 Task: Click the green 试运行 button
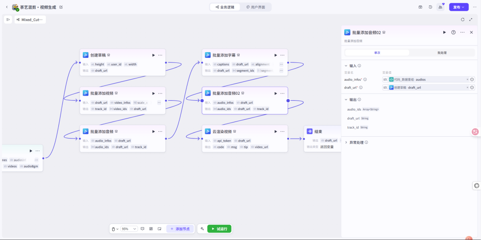[x=219, y=229]
